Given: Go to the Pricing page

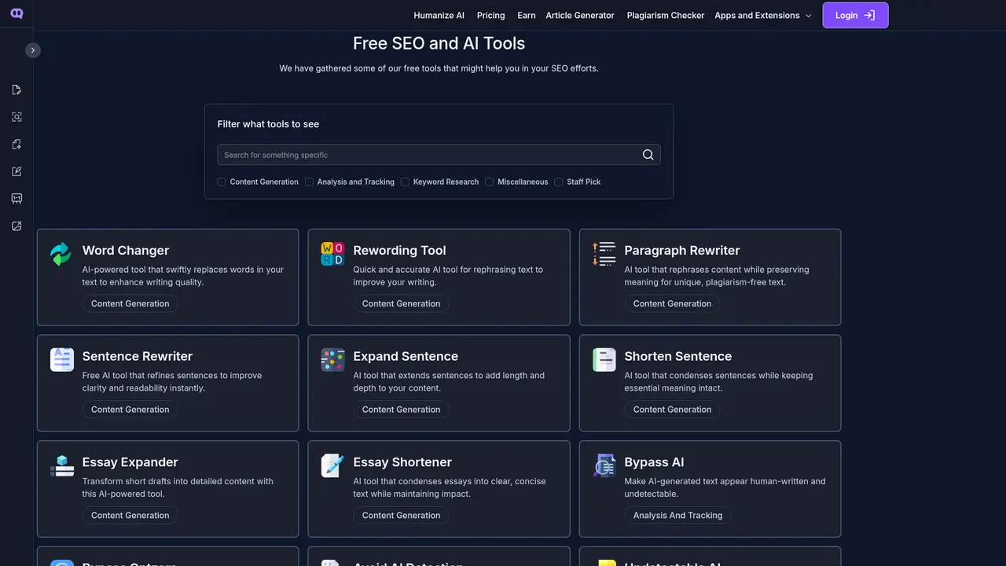Looking at the screenshot, I should pyautogui.click(x=491, y=15).
